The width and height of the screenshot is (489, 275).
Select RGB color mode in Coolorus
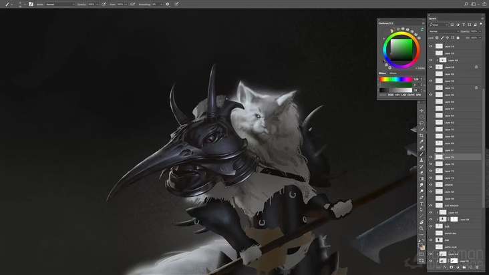pos(390,95)
